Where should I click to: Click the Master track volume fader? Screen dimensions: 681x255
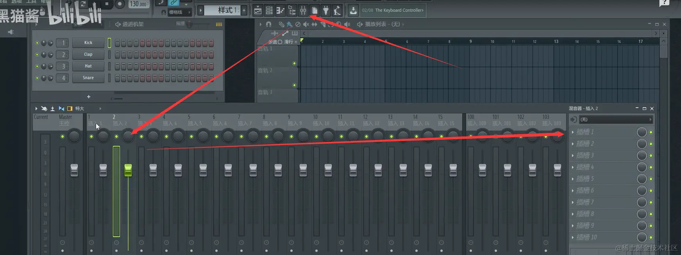click(74, 170)
